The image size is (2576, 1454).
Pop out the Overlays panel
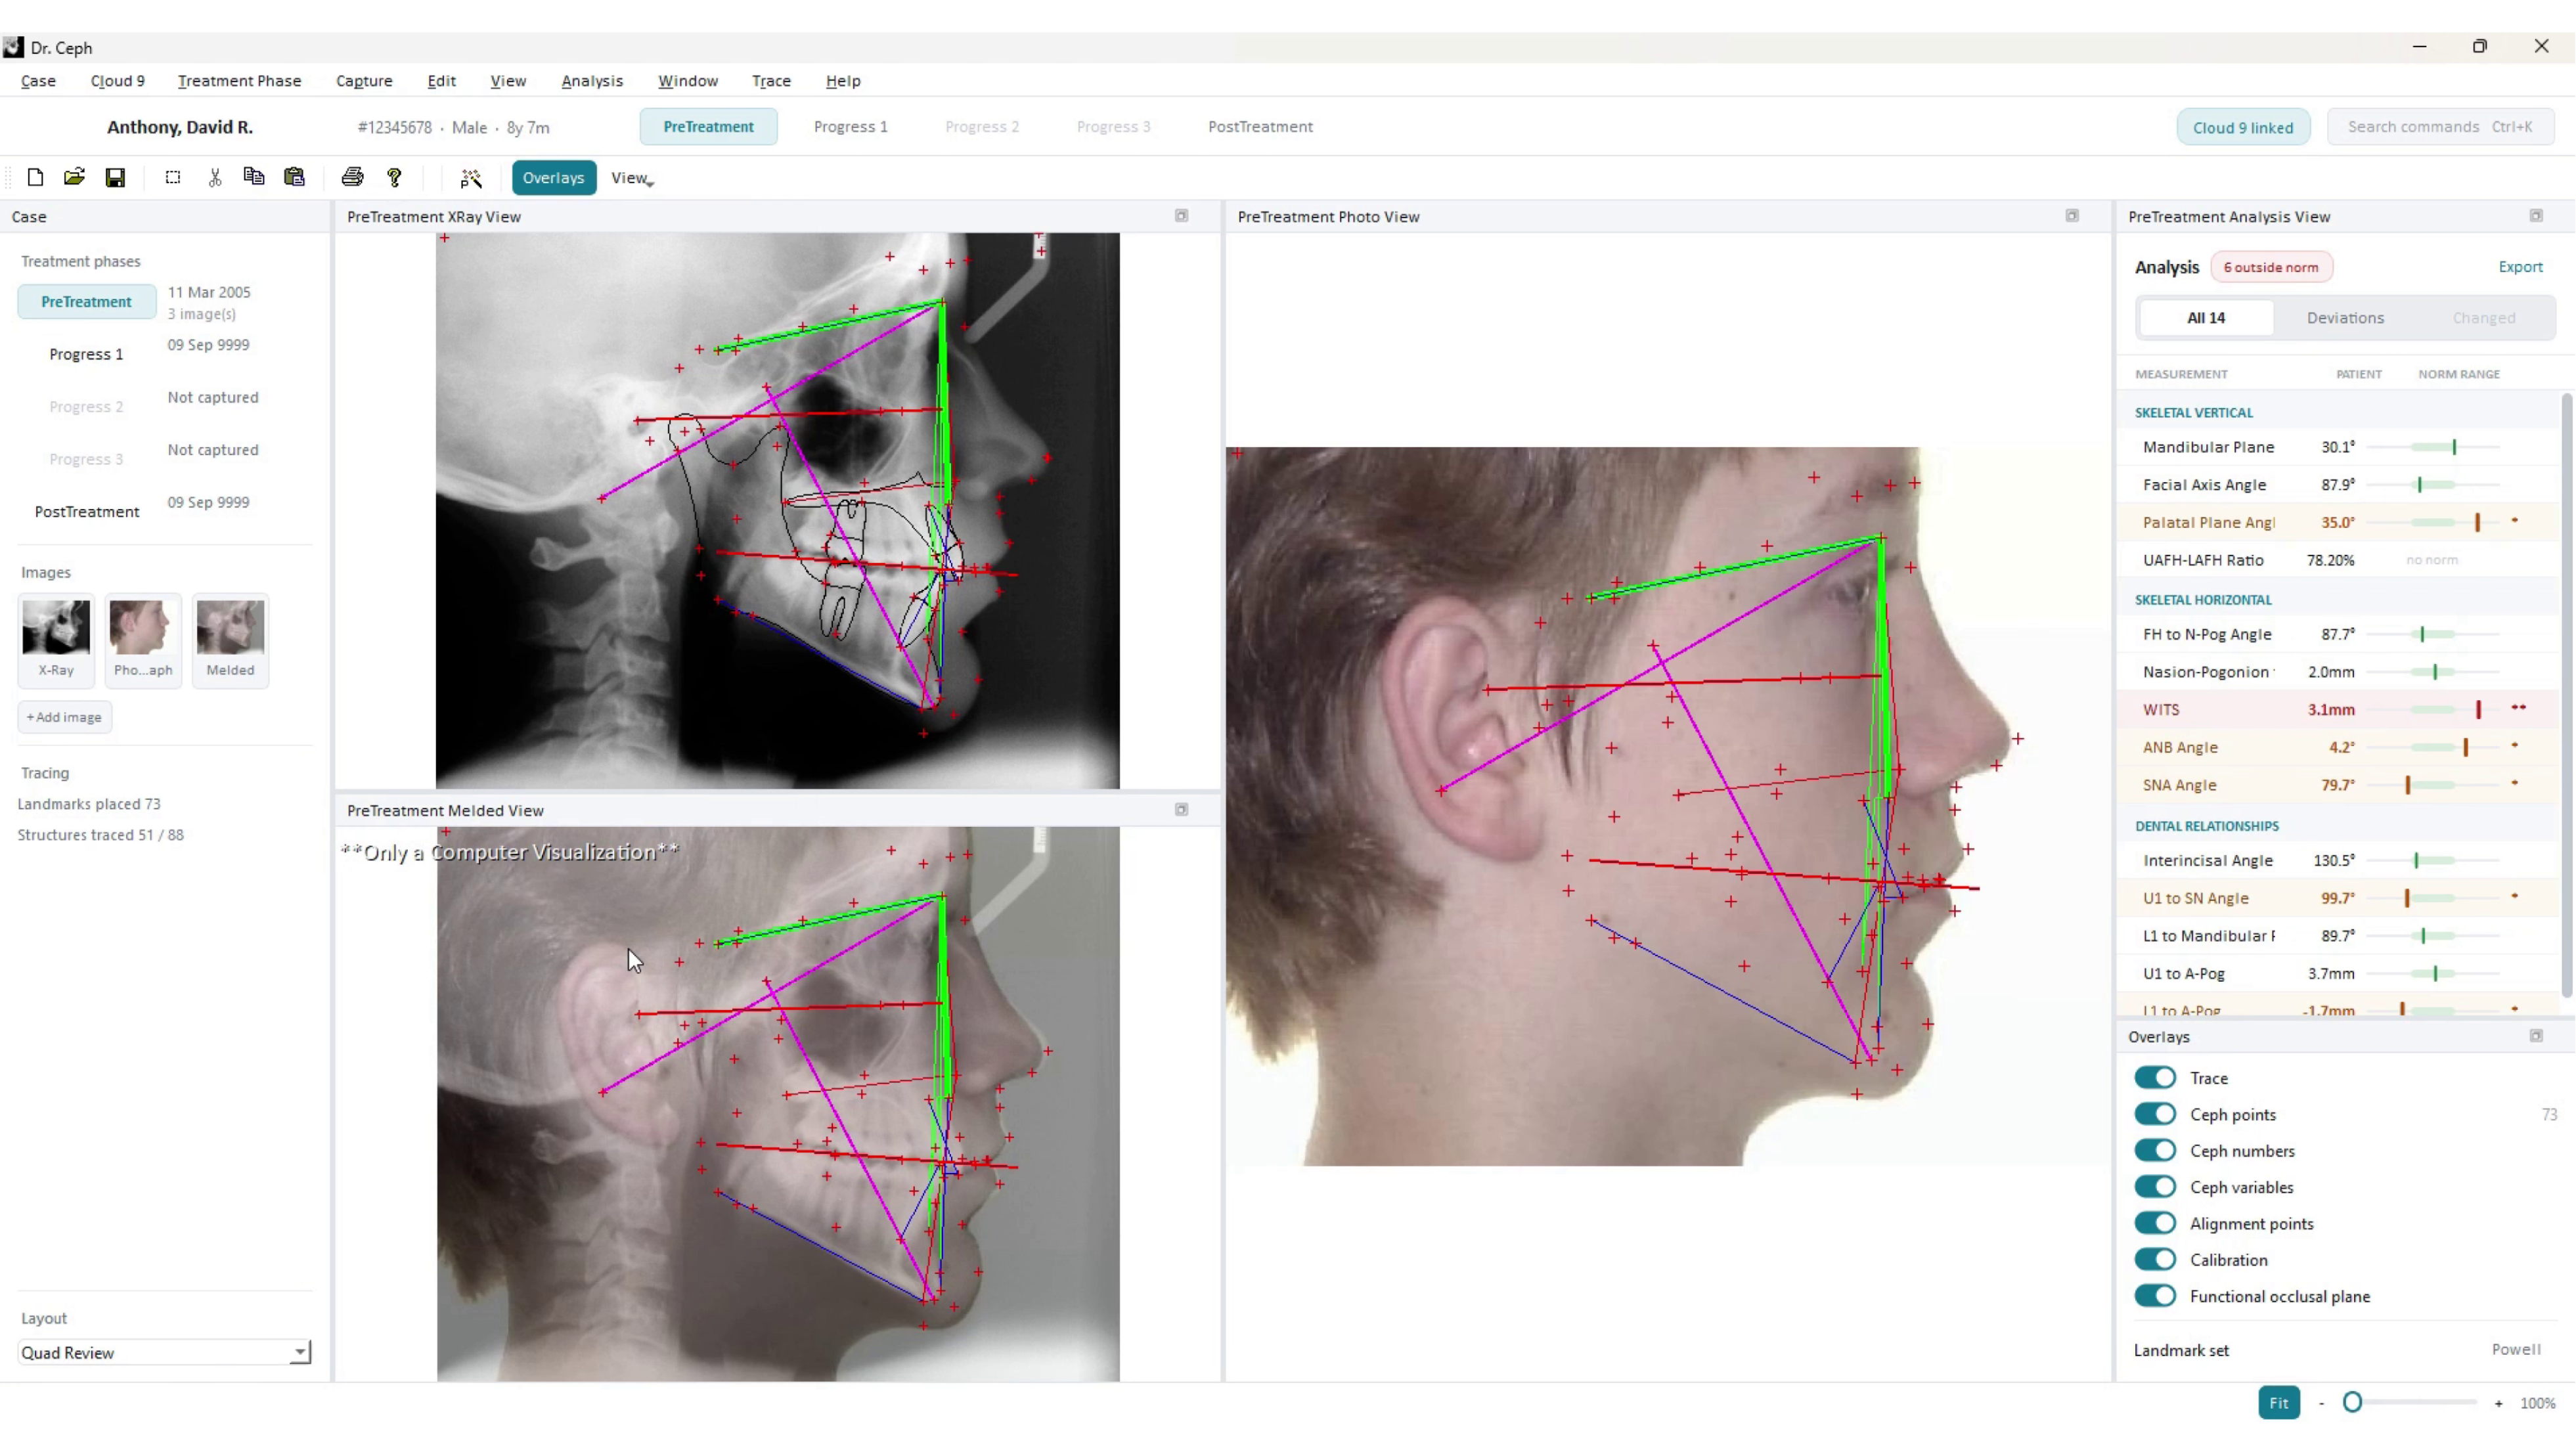pos(2536,1036)
